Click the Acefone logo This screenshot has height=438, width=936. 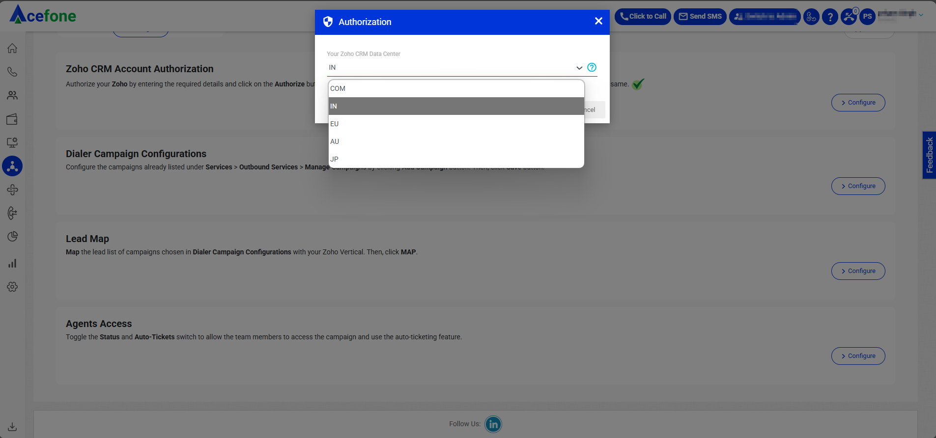pyautogui.click(x=43, y=15)
